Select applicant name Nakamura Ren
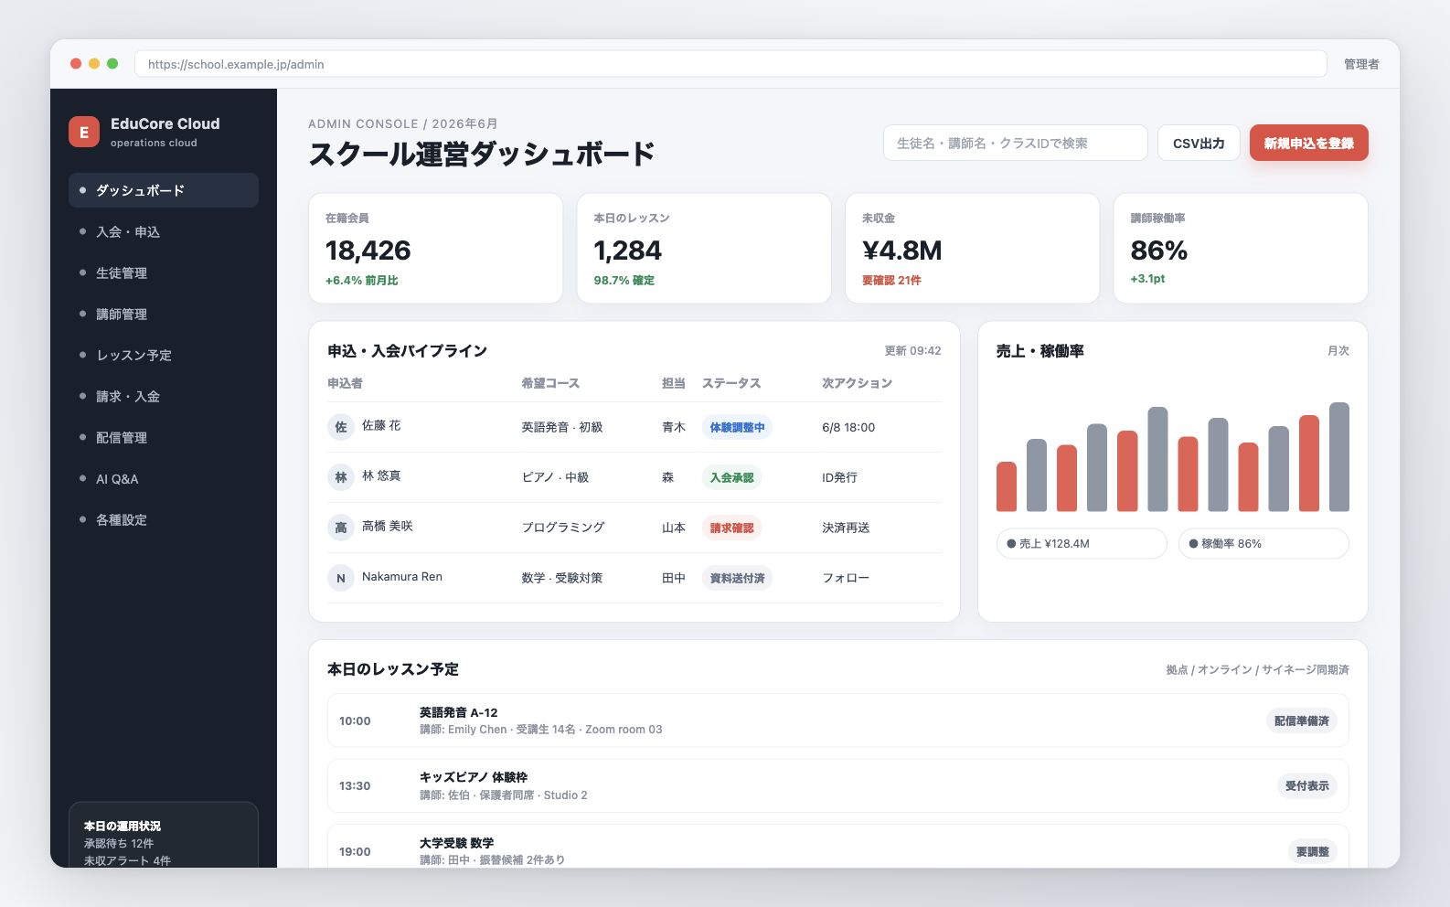Image resolution: width=1450 pixels, height=907 pixels. click(402, 576)
